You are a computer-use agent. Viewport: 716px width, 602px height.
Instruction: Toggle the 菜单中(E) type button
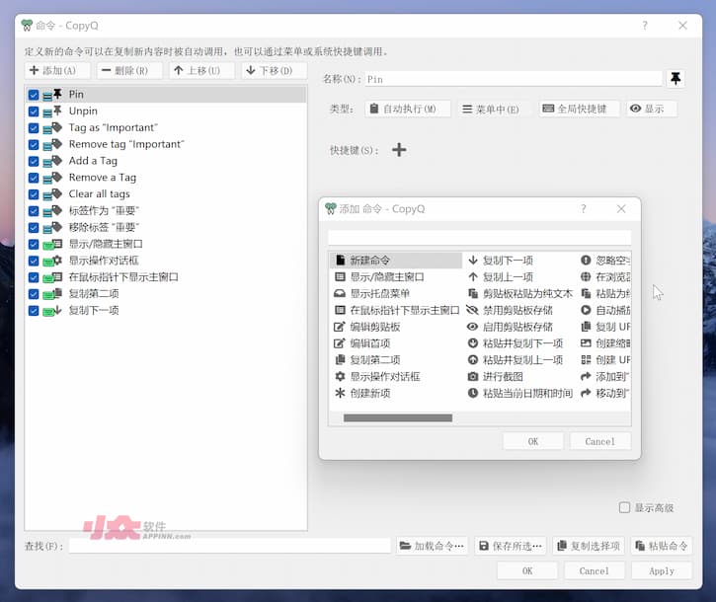[x=495, y=110]
